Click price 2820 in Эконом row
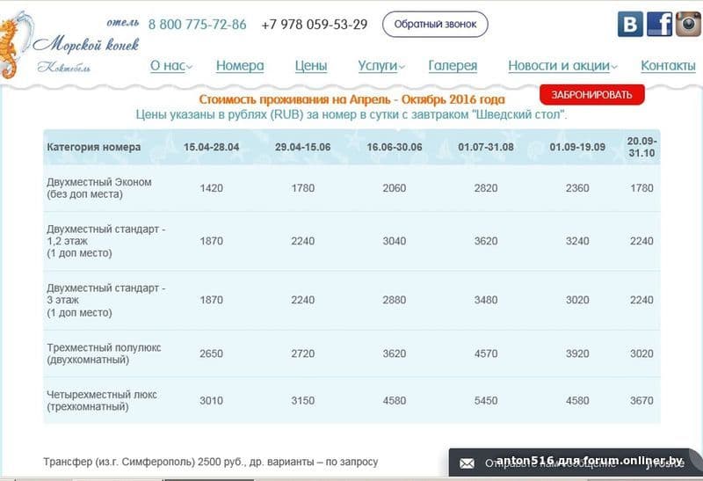703x481 pixels. [486, 188]
